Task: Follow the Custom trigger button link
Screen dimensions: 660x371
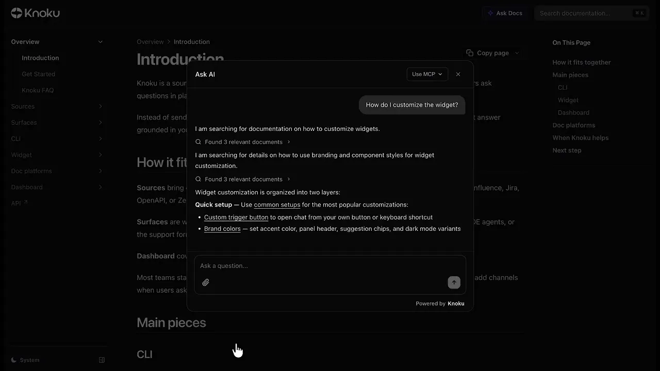Action: (236, 217)
